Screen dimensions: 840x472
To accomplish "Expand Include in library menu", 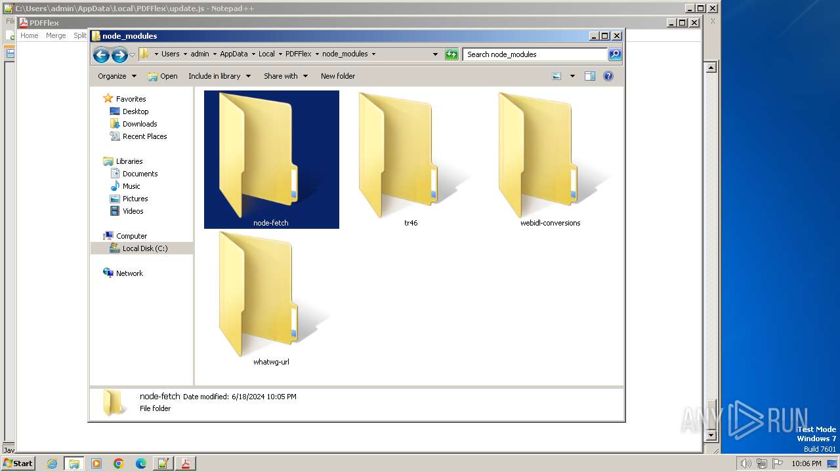I will coord(219,76).
